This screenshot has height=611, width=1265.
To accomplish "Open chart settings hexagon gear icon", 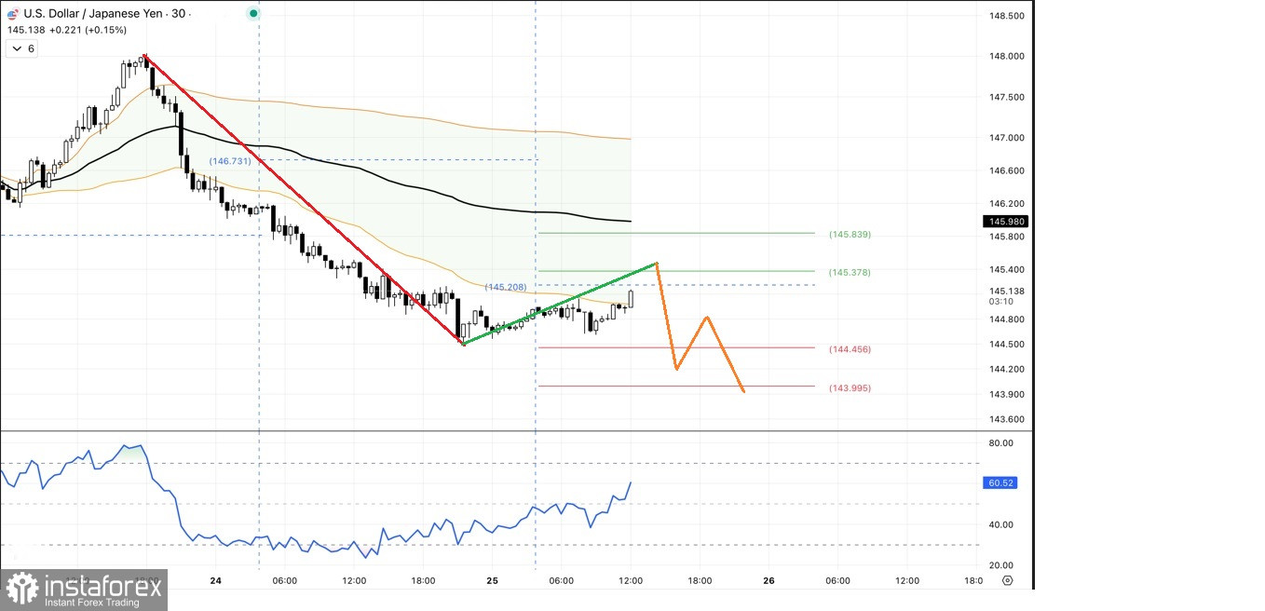I will click(1007, 580).
